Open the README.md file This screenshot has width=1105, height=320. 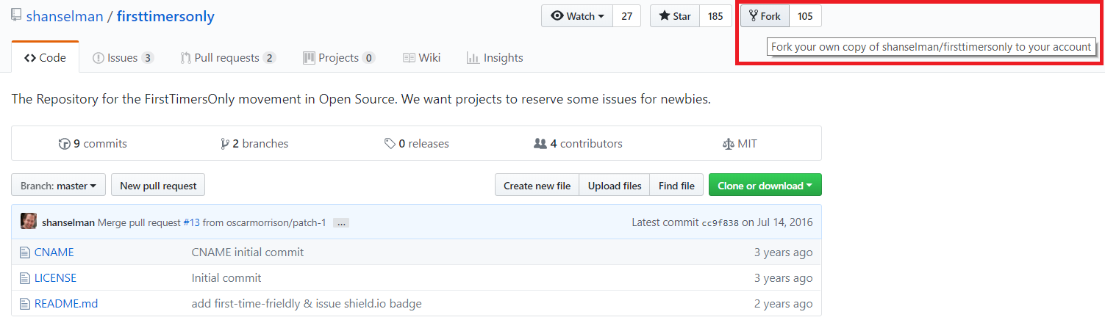point(66,304)
